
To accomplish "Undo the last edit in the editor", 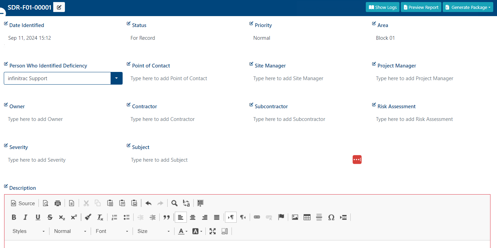I will 148,203.
